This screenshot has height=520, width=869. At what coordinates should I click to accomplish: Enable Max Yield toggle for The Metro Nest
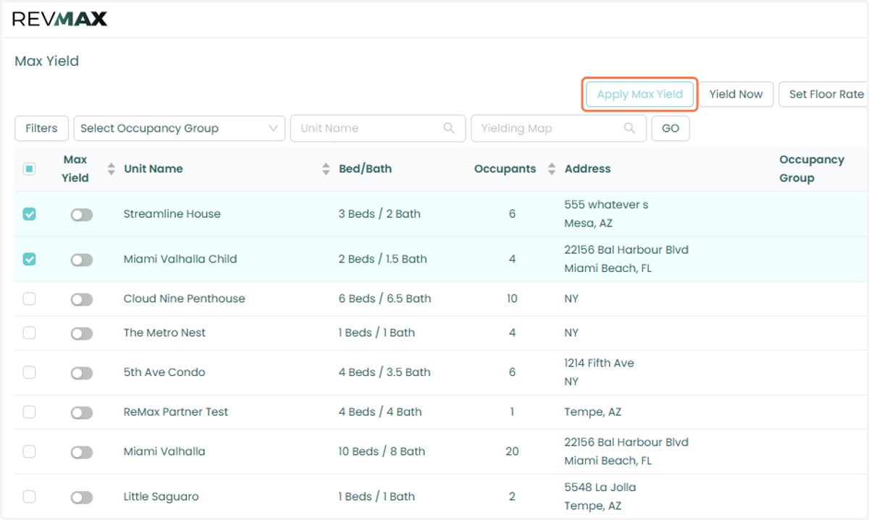(82, 333)
